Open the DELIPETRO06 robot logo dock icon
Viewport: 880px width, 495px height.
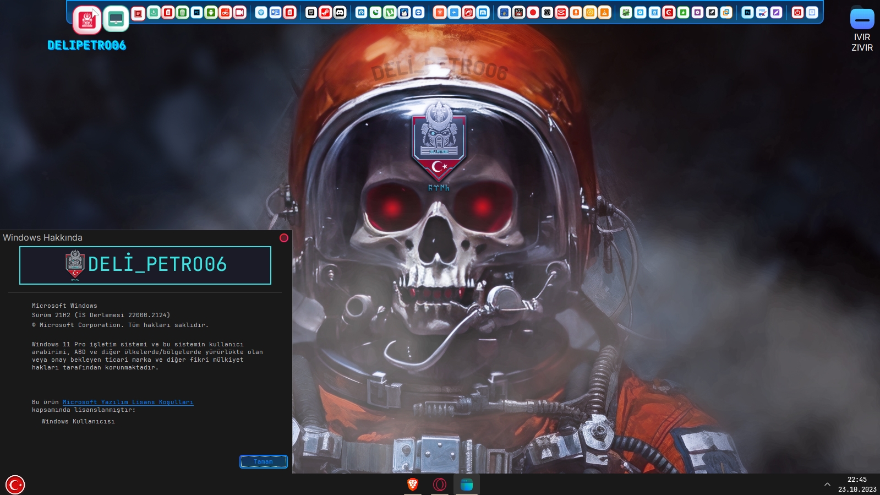point(87,20)
